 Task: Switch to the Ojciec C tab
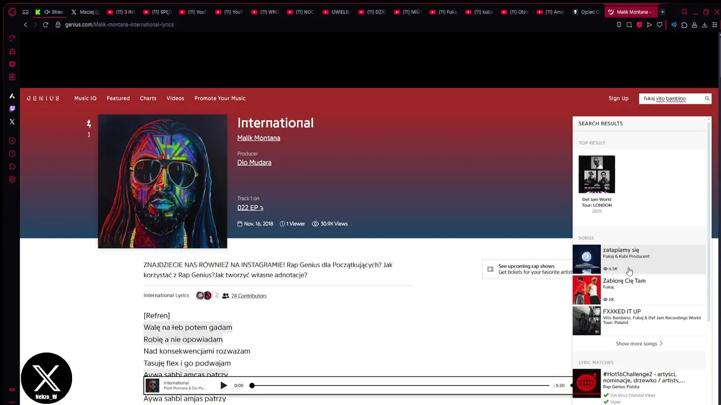pyautogui.click(x=586, y=12)
